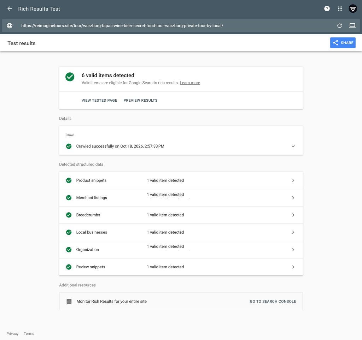Viewport: 362px width, 340px height.
Task: Go back using the arrow icon
Action: pyautogui.click(x=10, y=9)
